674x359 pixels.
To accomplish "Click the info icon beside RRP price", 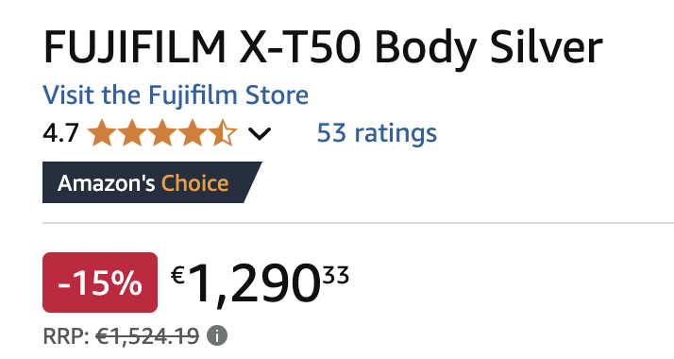I will [217, 335].
